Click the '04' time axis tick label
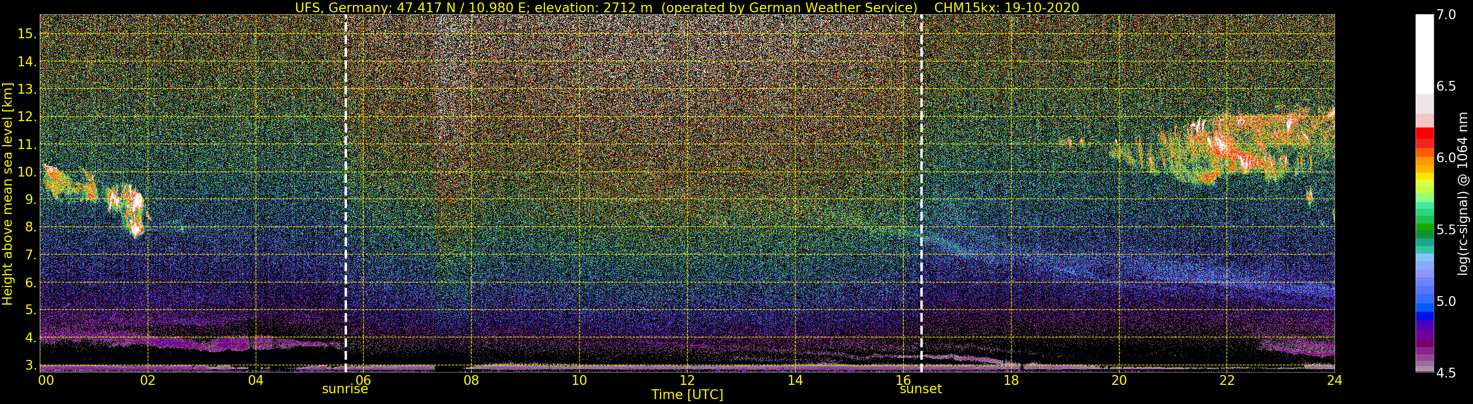This screenshot has height=404, width=1473. point(256,380)
